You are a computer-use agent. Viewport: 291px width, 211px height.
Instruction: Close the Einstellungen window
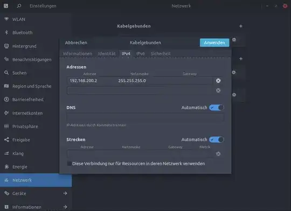pos(285,6)
